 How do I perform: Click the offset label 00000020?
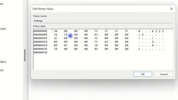(40, 45)
